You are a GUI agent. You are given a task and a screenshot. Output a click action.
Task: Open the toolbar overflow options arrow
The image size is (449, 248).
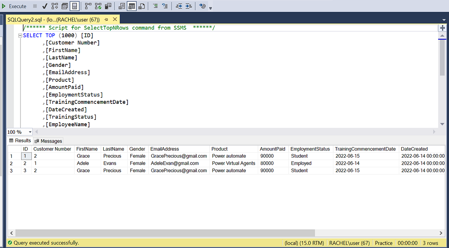pos(210,7)
